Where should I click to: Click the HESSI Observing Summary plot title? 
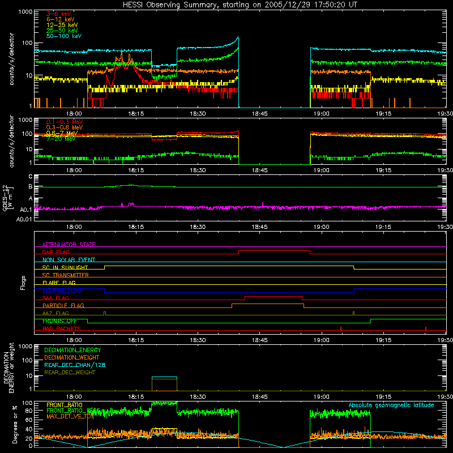pos(240,5)
